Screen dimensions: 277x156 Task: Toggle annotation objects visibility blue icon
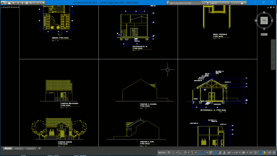(x=216, y=153)
